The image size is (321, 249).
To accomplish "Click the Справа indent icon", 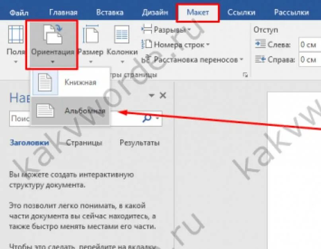I will click(260, 59).
